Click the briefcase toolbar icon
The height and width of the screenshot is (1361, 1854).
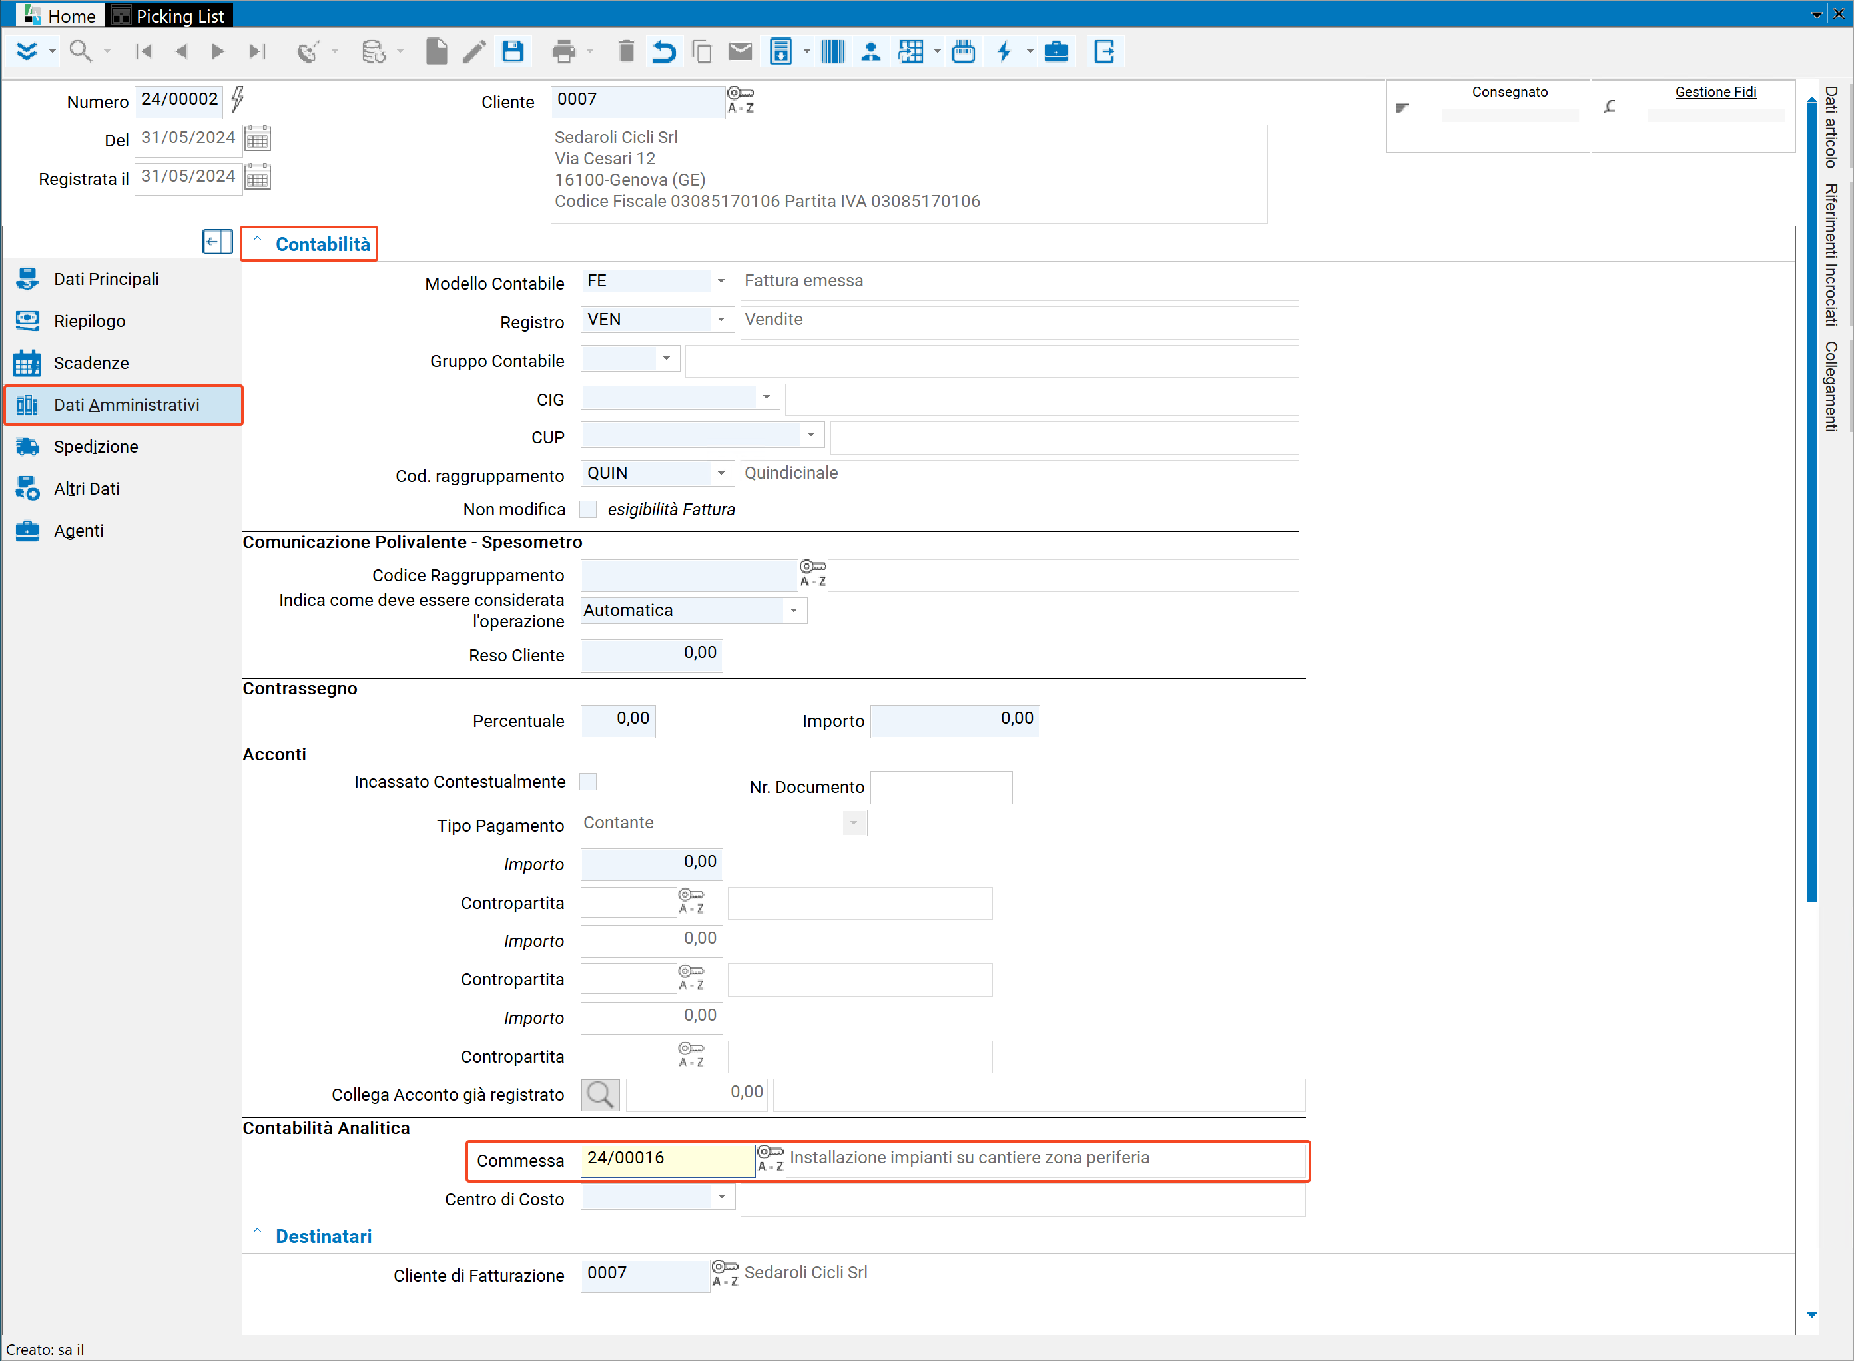pyautogui.click(x=1056, y=51)
